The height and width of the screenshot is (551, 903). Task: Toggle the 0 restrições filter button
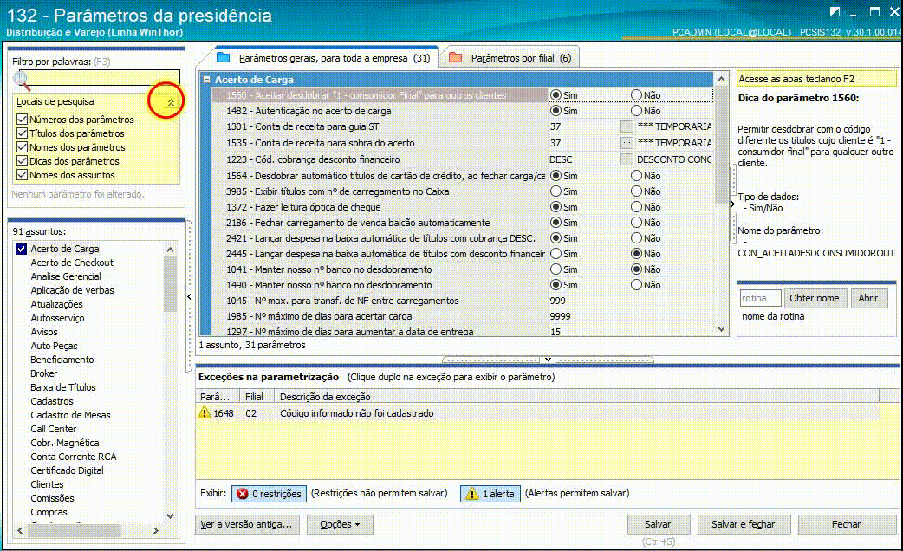pyautogui.click(x=269, y=494)
